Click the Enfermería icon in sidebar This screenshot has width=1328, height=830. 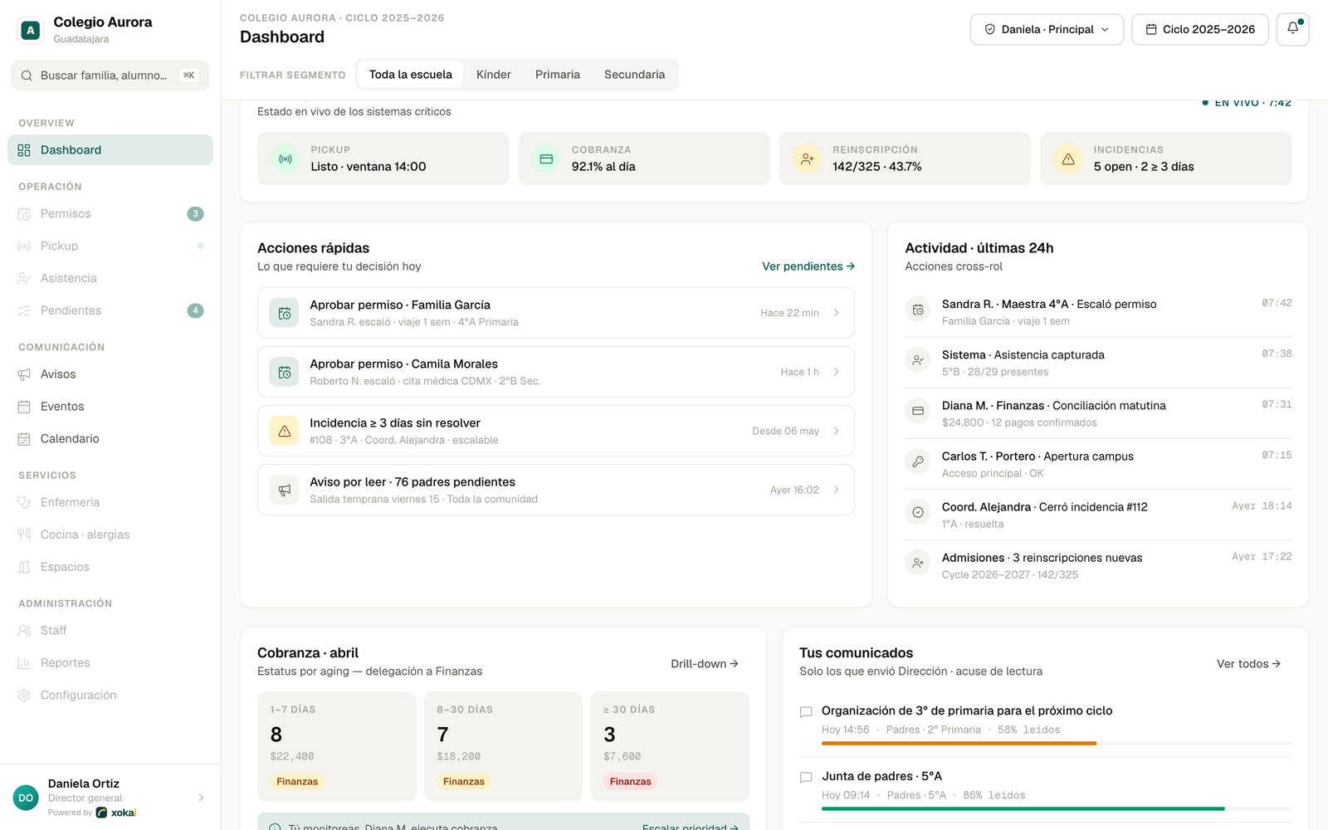click(x=24, y=503)
